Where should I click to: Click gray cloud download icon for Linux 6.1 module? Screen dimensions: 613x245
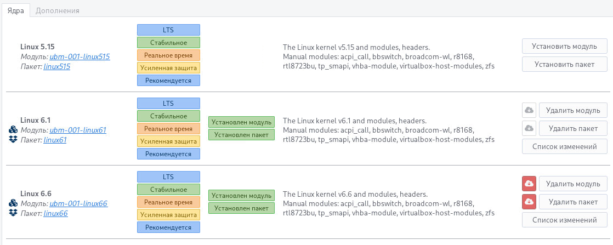click(529, 110)
